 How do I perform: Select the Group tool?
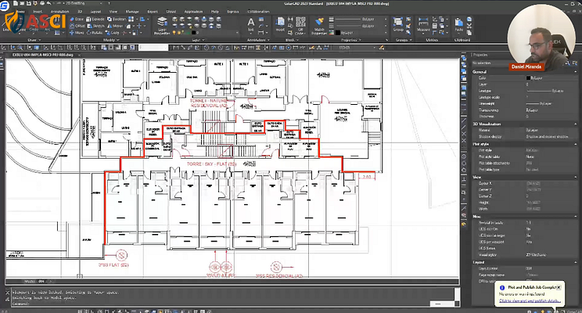(x=398, y=24)
